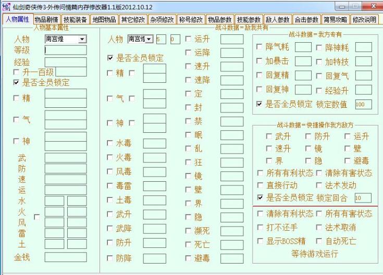
Task: Open the 简易攻略 tab
Action: [336, 19]
